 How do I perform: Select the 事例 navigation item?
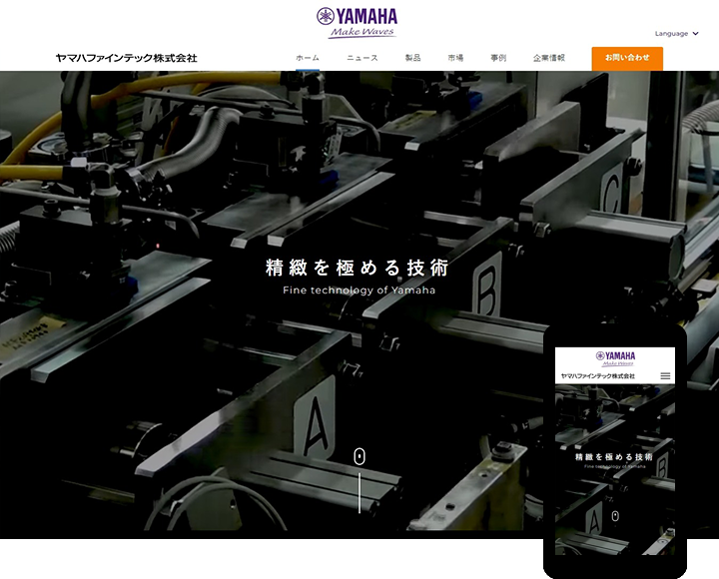pyautogui.click(x=498, y=58)
